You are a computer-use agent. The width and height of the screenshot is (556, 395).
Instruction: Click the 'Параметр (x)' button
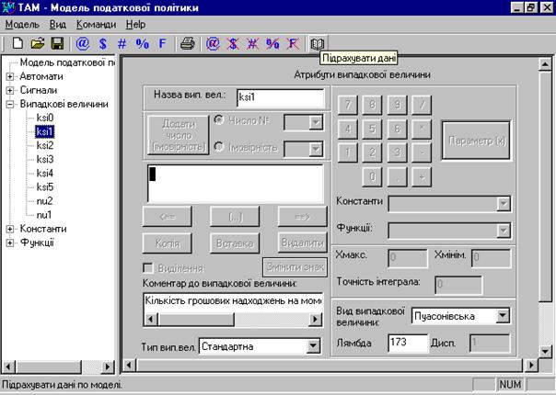(475, 141)
